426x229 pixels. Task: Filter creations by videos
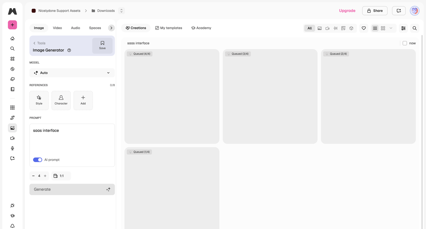[x=327, y=28]
